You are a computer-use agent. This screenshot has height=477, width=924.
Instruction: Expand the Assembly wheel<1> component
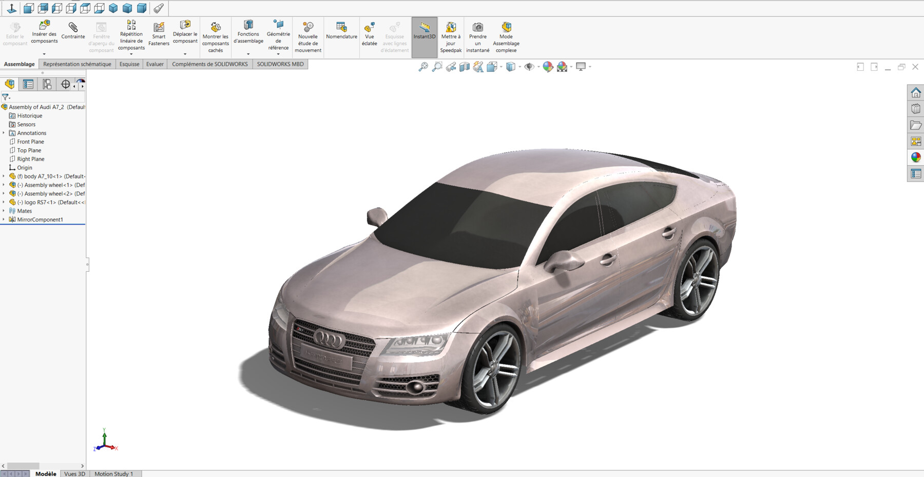click(5, 185)
